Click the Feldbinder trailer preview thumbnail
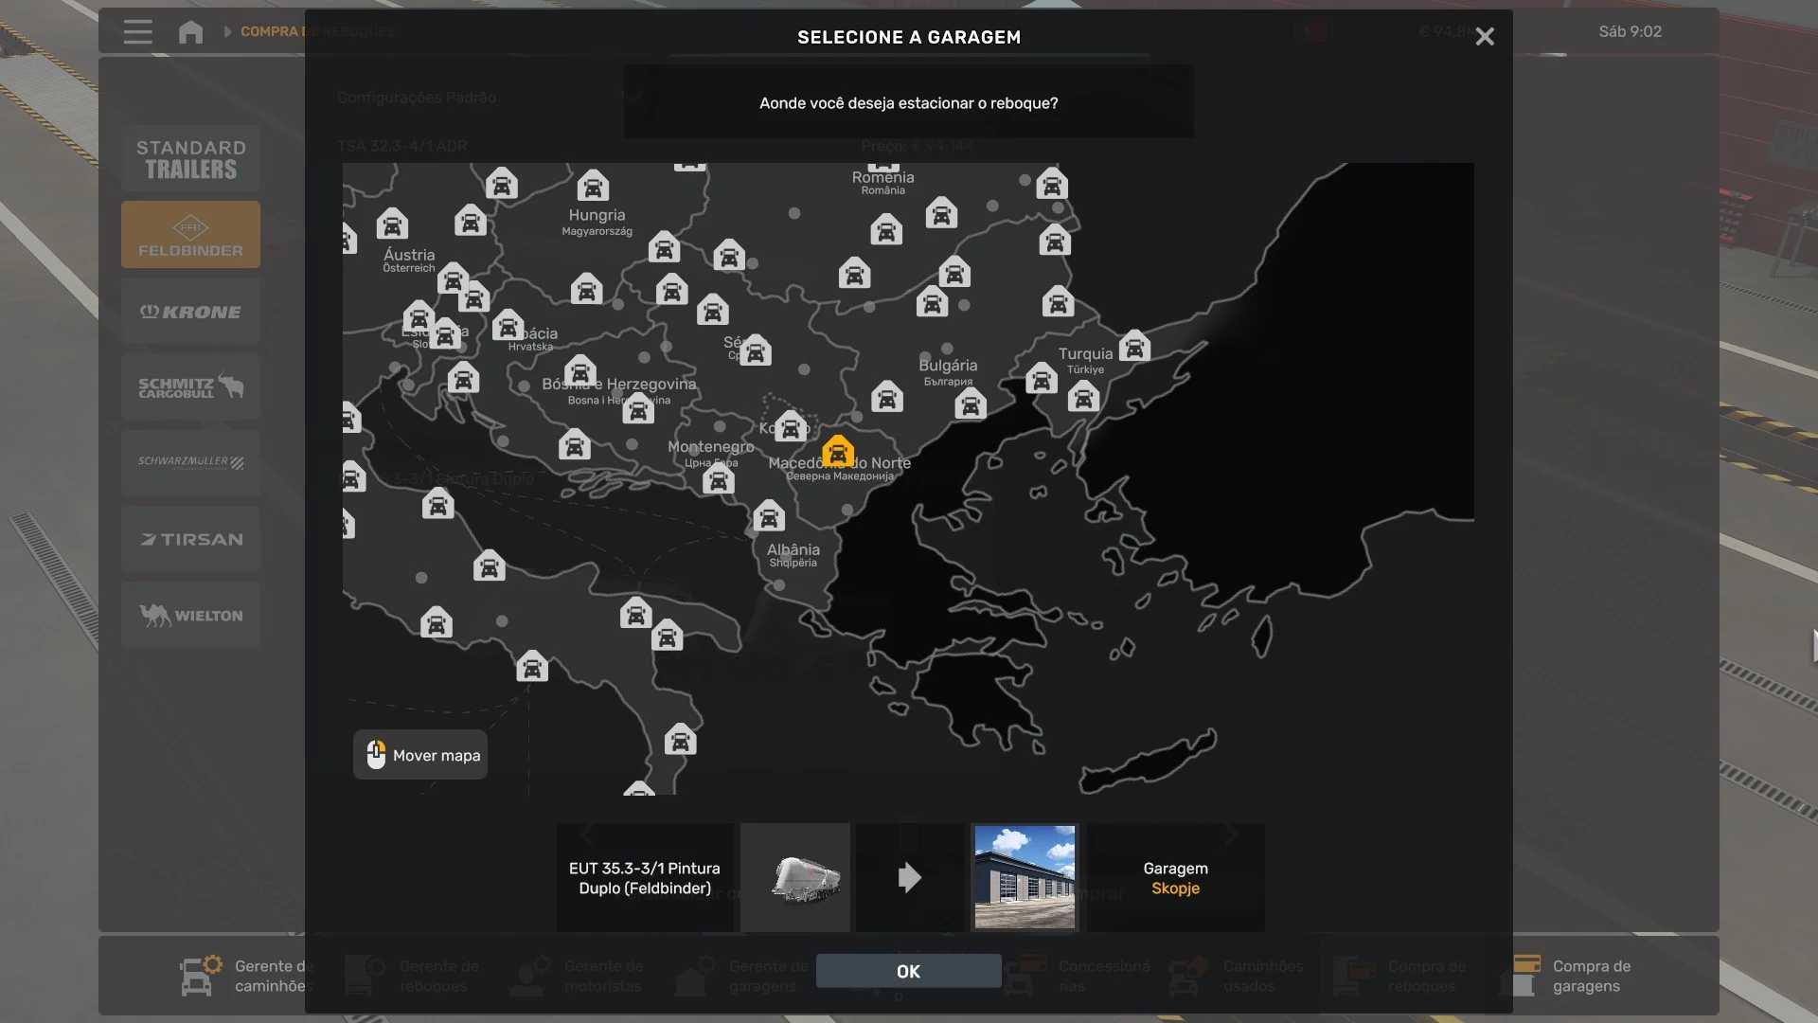Screen dimensions: 1818x1023 pyautogui.click(x=795, y=877)
